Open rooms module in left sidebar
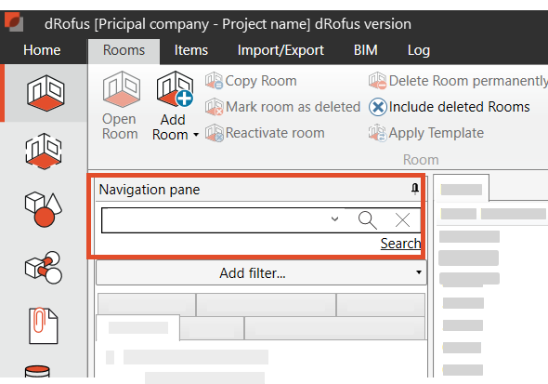The image size is (548, 384). [x=46, y=93]
